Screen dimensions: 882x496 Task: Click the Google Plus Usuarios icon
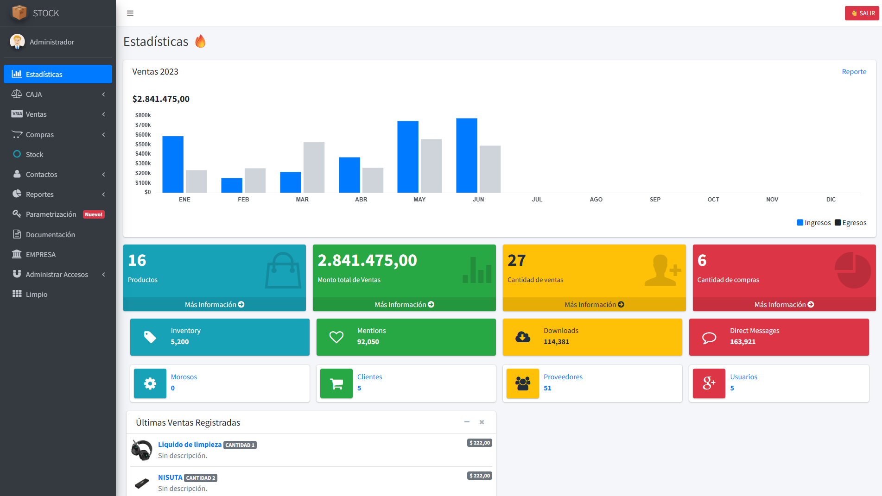coord(709,383)
